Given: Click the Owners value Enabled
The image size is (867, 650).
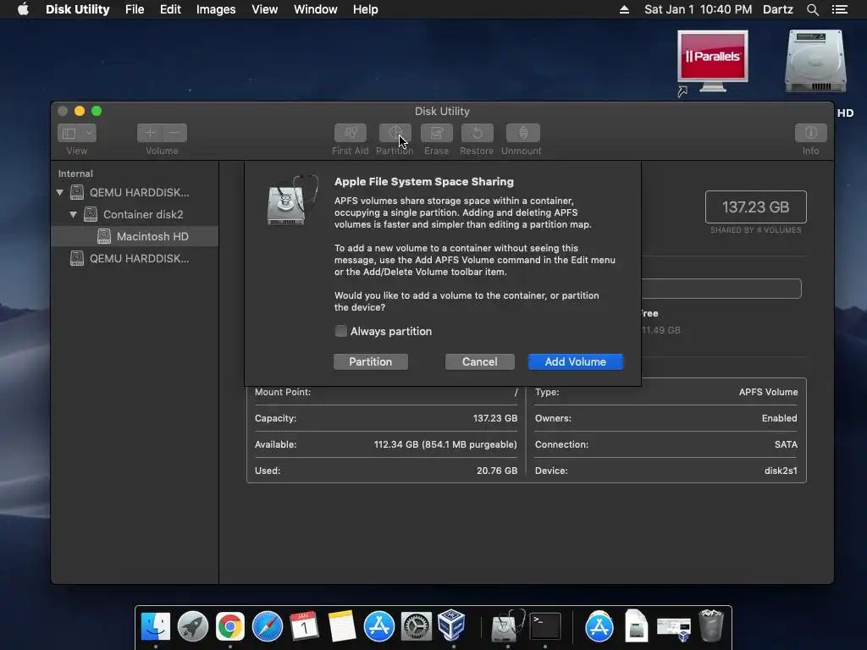Looking at the screenshot, I should [779, 418].
